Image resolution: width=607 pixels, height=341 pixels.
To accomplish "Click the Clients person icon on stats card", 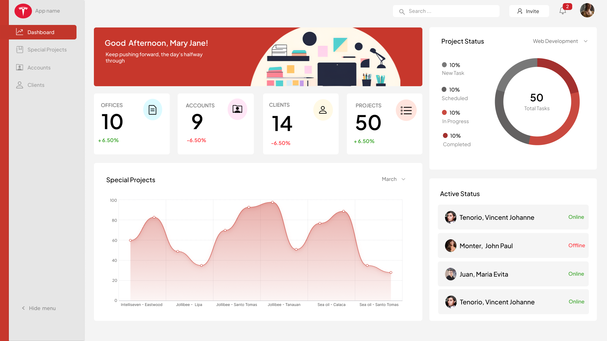I will click(323, 110).
